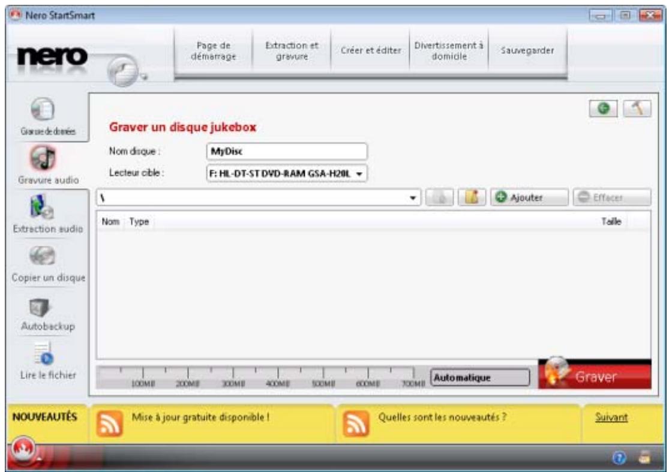Open the blue help question mark icon
This screenshot has width=669, height=472.
(619, 458)
